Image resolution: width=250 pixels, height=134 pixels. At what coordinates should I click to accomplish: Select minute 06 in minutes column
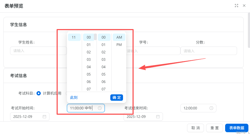point(89,82)
